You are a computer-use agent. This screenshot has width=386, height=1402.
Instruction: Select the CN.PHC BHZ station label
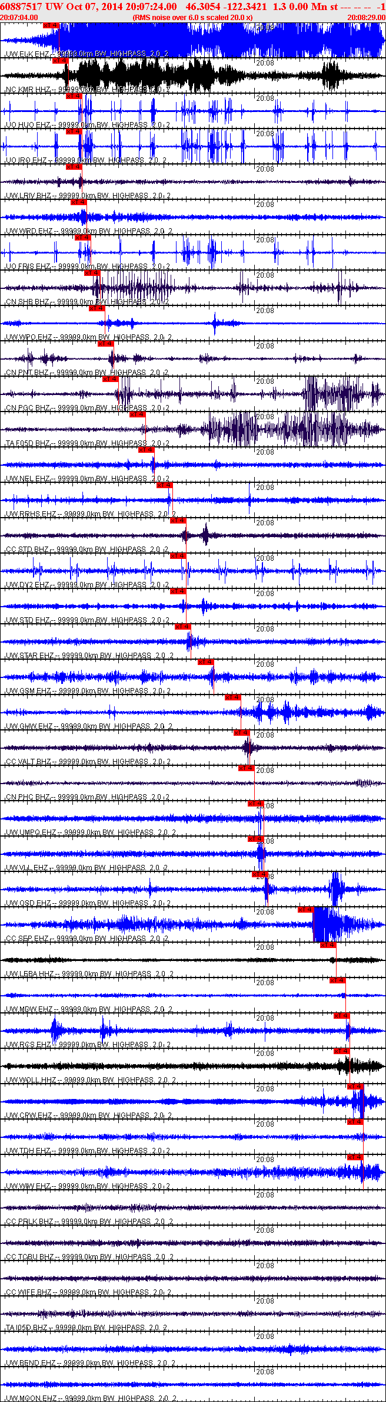pyautogui.click(x=28, y=797)
